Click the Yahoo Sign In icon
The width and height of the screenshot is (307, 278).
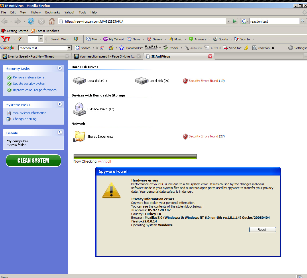point(237,39)
